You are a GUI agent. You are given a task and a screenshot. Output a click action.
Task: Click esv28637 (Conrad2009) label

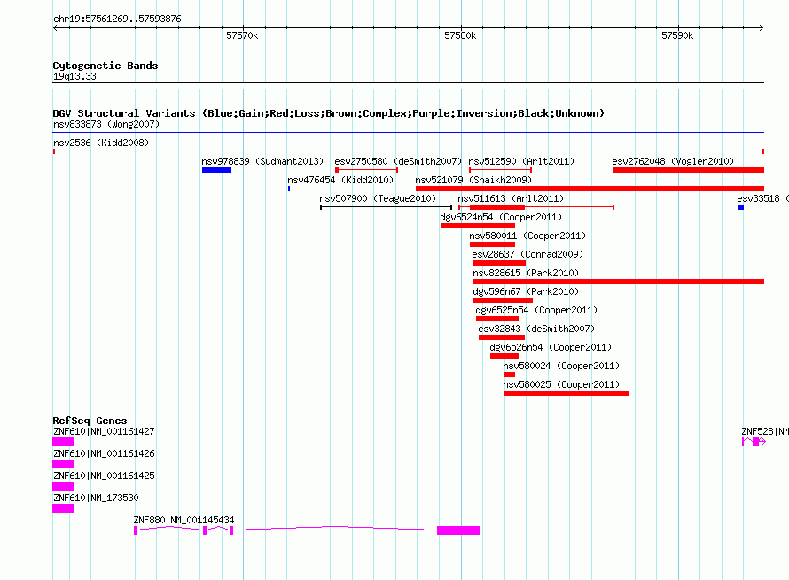tap(527, 254)
